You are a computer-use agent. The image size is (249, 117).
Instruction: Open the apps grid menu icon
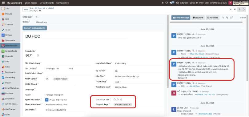(3, 3)
